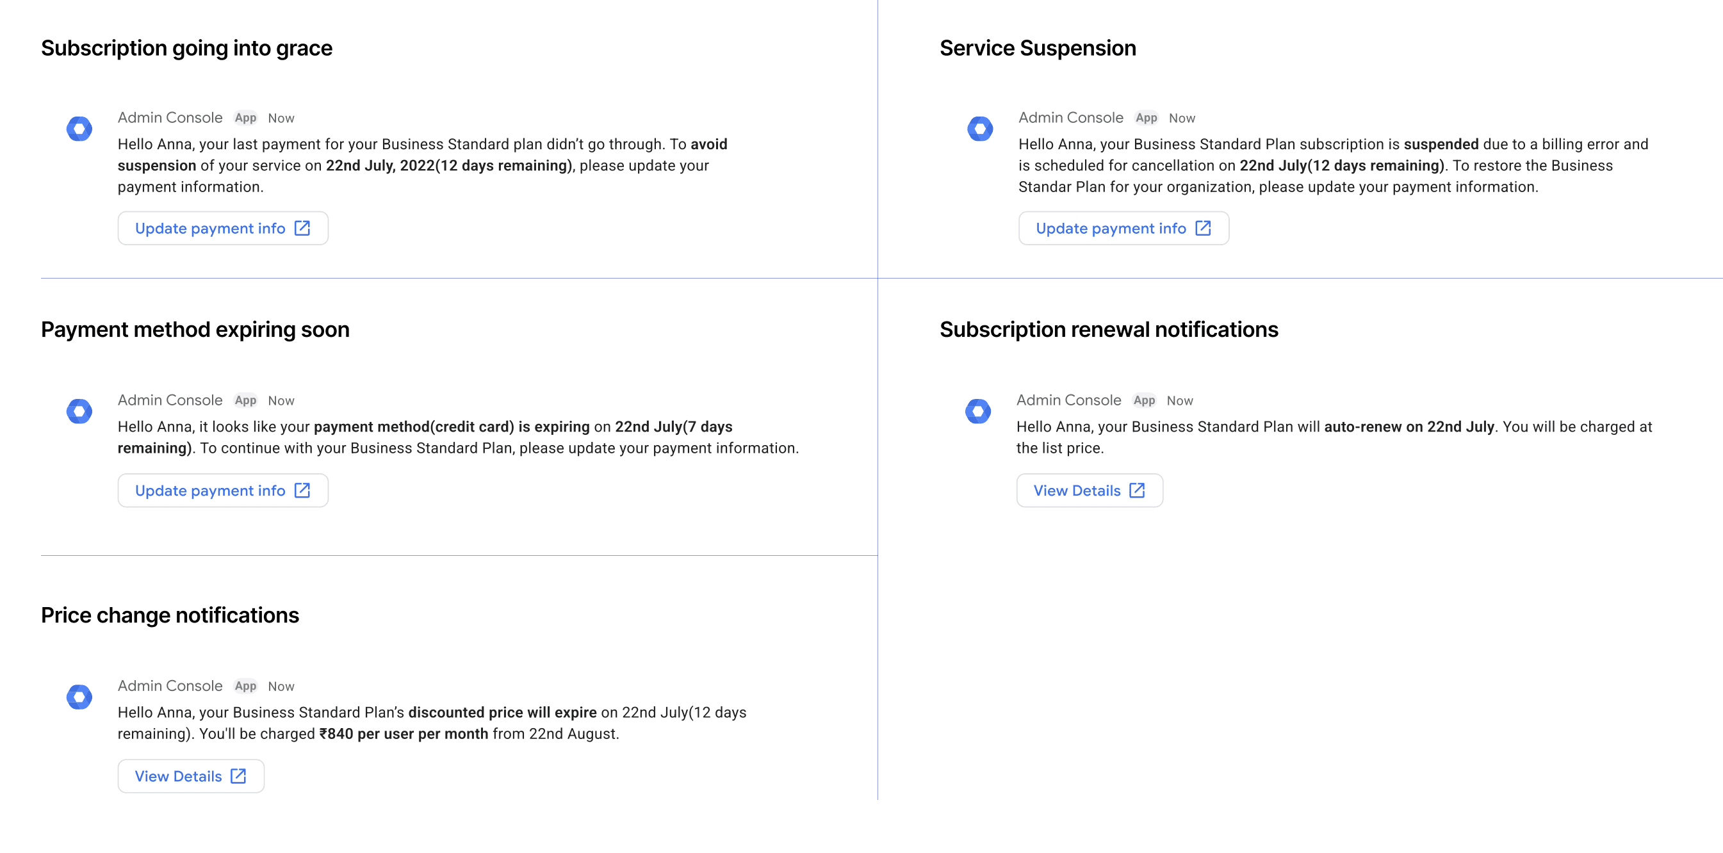Select the Admin Console sender name under Subscription going into grace

pos(170,118)
